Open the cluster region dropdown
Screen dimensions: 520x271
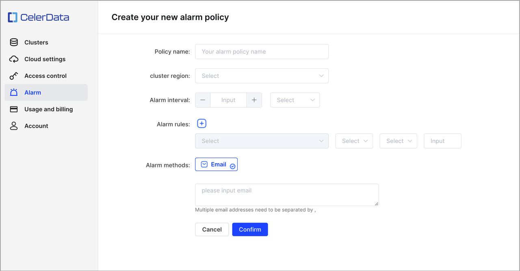(262, 76)
